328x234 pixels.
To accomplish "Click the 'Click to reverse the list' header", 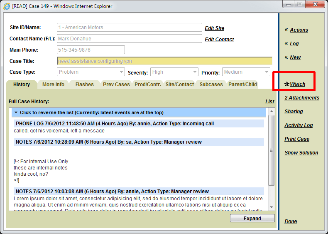I will (139, 112).
